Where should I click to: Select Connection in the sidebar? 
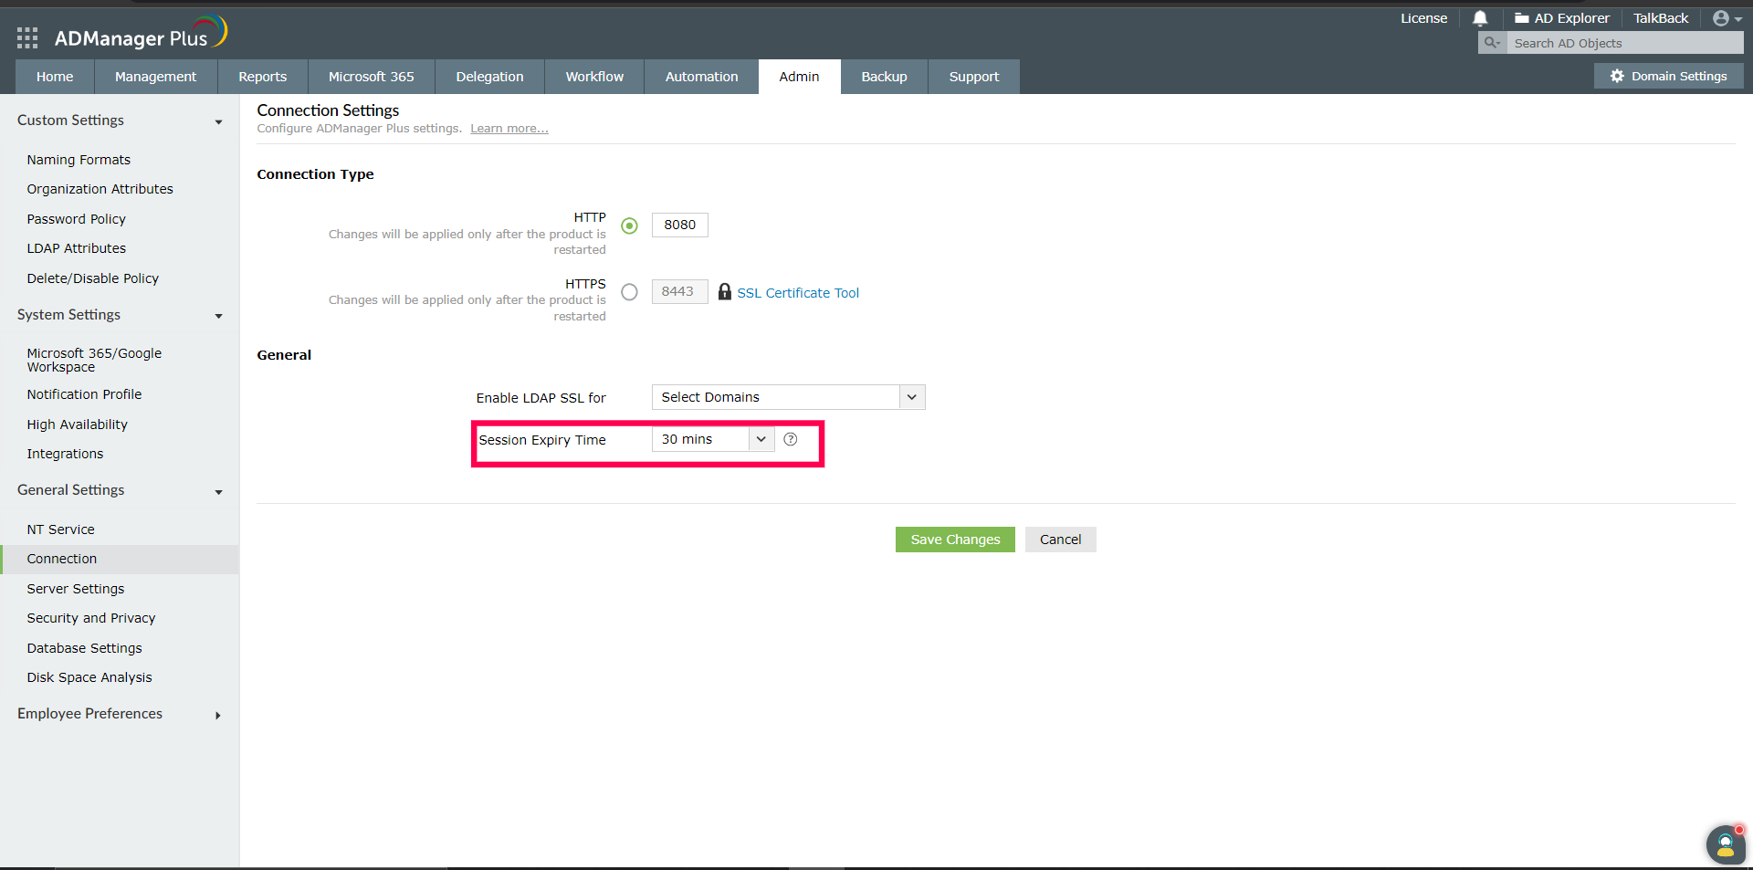click(x=120, y=559)
